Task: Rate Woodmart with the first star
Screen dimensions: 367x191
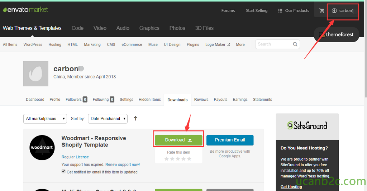Action: tap(167, 159)
